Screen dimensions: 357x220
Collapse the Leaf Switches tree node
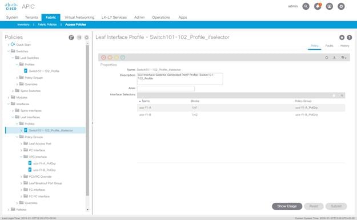pos(13,58)
